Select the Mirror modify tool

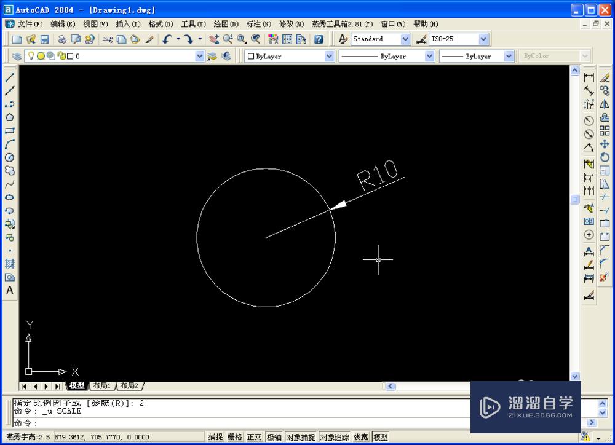pos(605,104)
